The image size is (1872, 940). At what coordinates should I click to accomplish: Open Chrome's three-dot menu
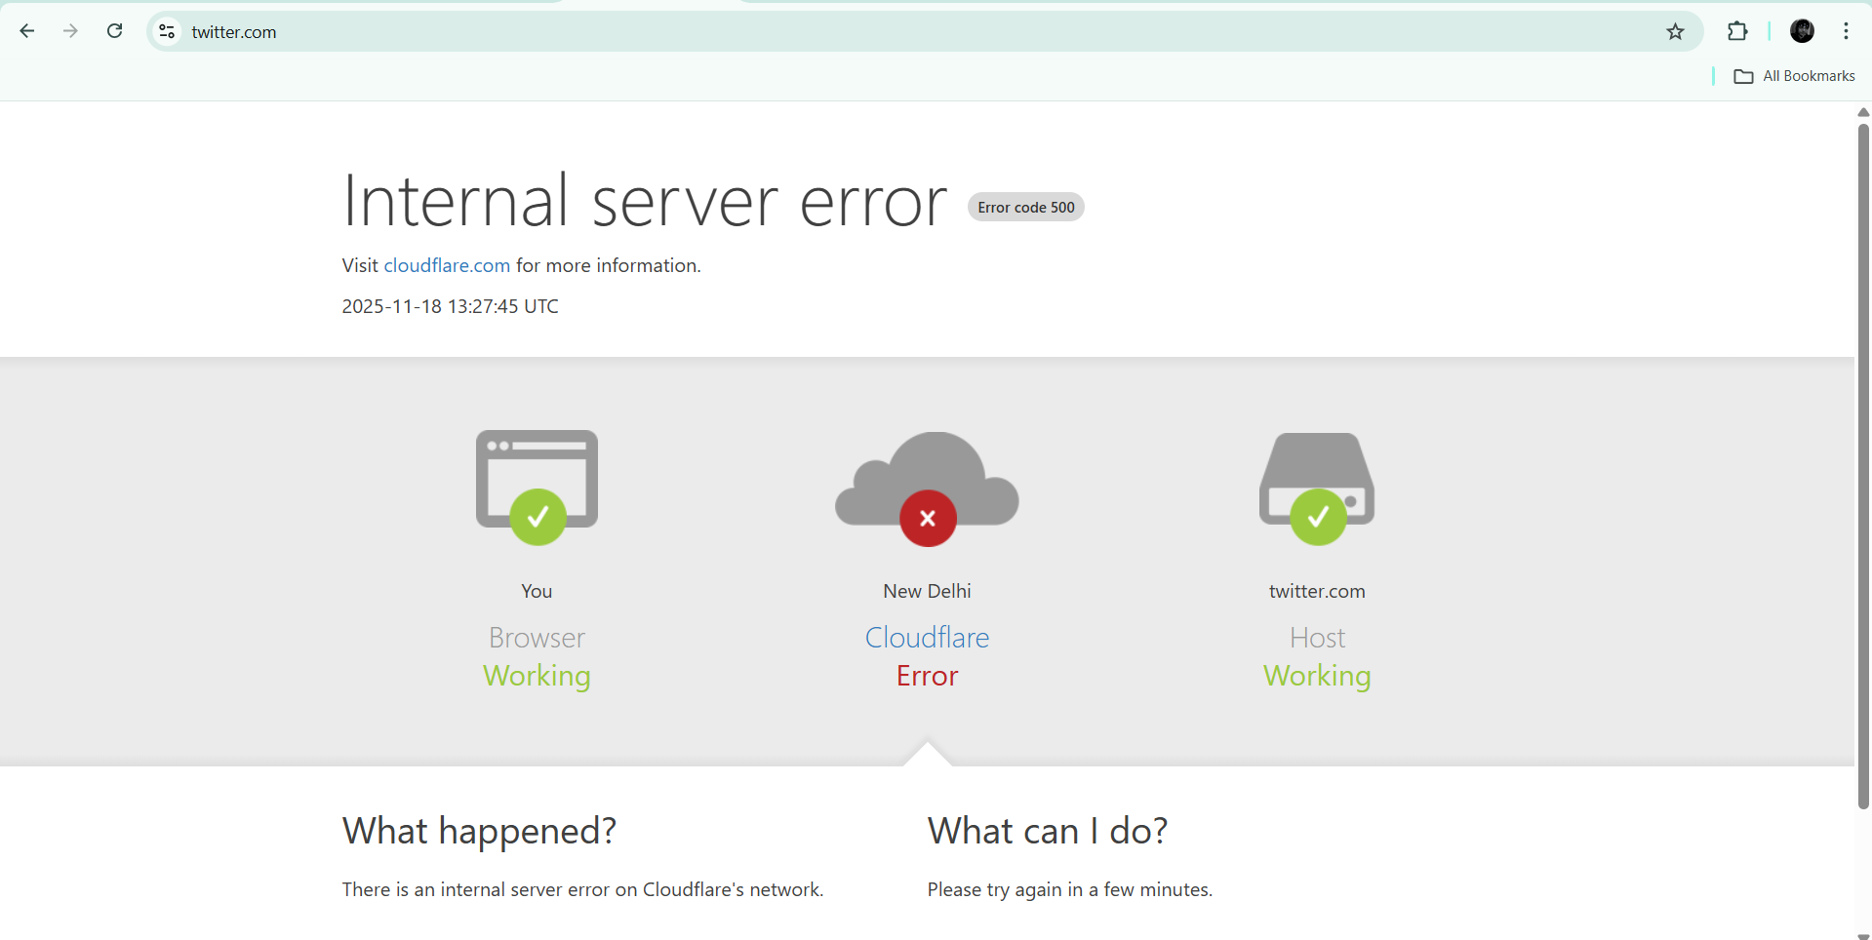click(x=1846, y=31)
